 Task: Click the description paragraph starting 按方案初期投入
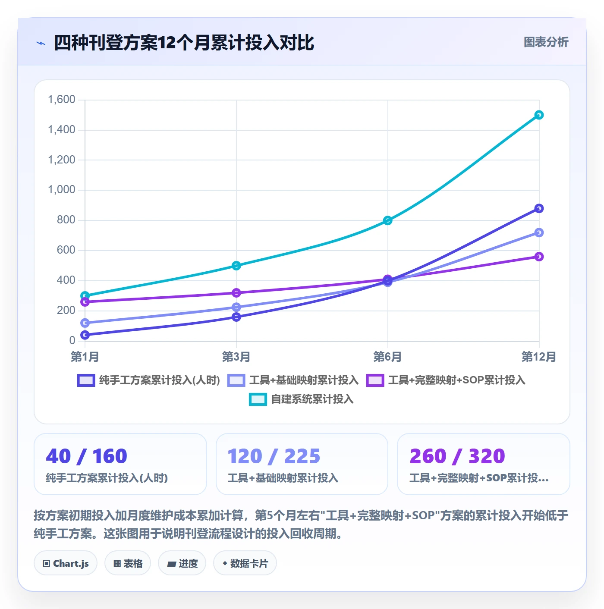tap(301, 524)
